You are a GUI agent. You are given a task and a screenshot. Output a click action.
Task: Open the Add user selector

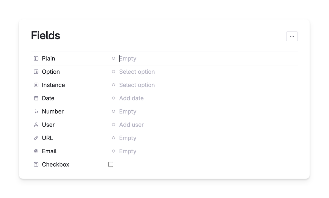(x=131, y=125)
